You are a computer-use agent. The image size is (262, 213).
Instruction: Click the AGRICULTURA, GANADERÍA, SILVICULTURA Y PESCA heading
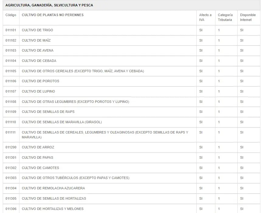pos(49,5)
